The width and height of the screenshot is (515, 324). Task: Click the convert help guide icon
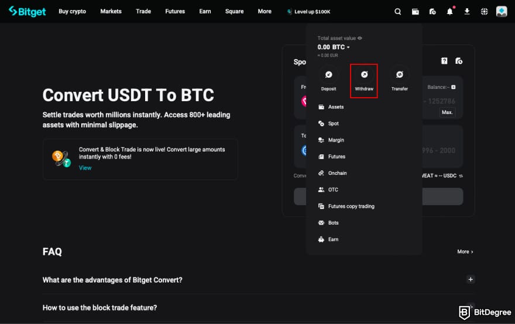click(x=444, y=61)
